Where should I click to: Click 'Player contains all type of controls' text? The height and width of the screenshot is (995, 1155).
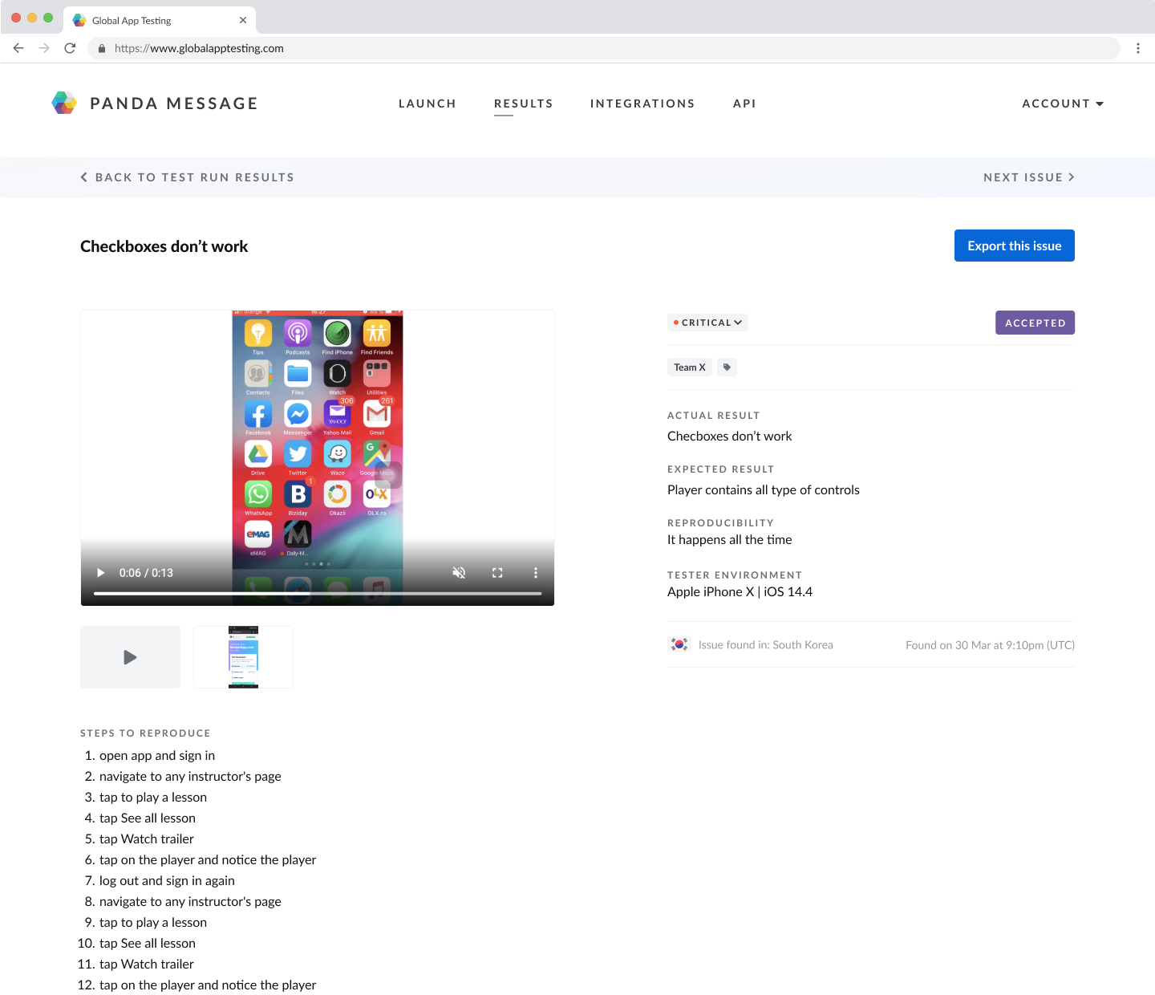point(764,490)
